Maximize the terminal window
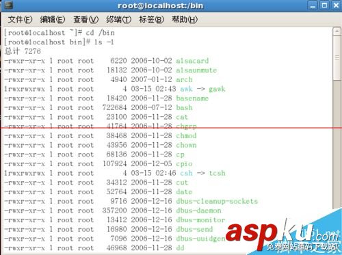342x255 pixels. (x=324, y=5)
